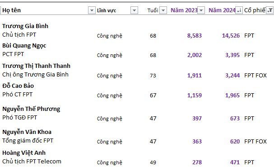Select Trương Gia Bình's Công nghệ cell
Viewport: 274px width, 167px height.
[x=110, y=36]
